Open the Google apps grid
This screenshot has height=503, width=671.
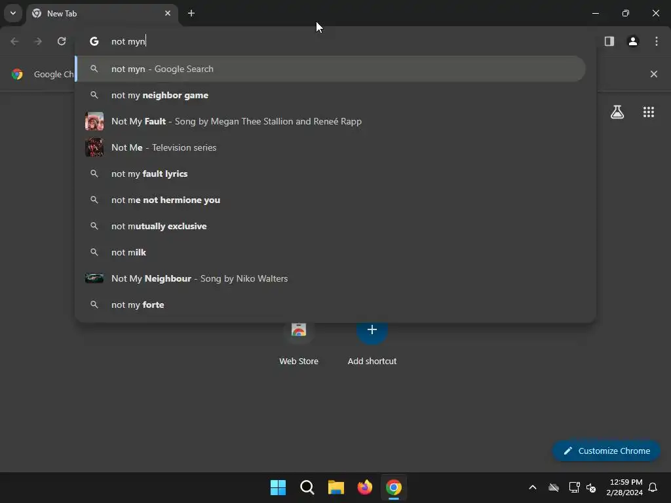(x=649, y=112)
